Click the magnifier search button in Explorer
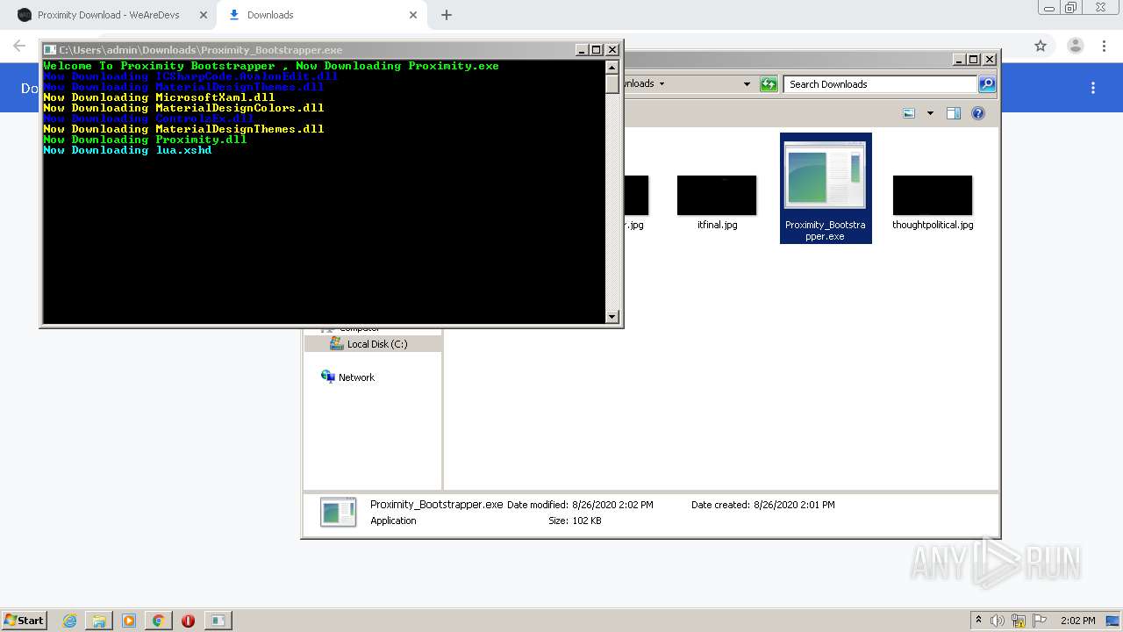The height and width of the screenshot is (632, 1123). coord(987,84)
